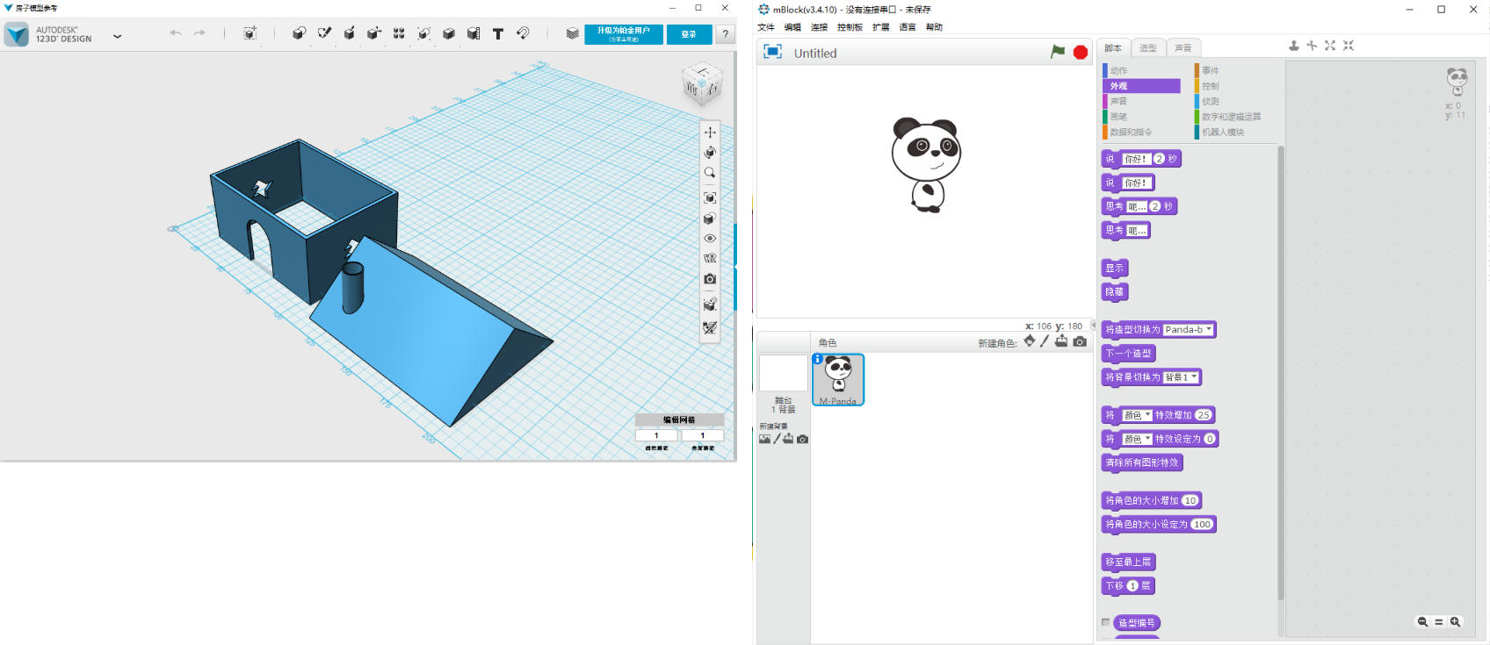The height and width of the screenshot is (645, 1490).
Task: Zoom in the mBlock scripts area
Action: click(1455, 621)
